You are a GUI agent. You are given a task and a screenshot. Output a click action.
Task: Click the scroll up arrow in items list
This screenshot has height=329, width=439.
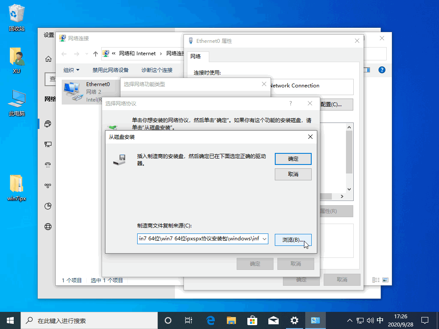click(349, 127)
